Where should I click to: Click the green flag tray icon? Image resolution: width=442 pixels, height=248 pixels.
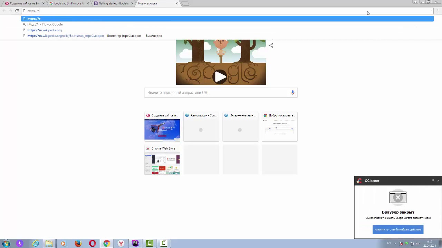click(406, 244)
